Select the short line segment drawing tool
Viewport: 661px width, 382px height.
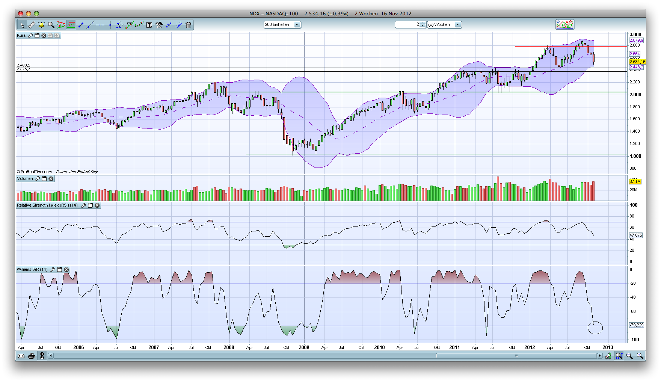pyautogui.click(x=81, y=25)
